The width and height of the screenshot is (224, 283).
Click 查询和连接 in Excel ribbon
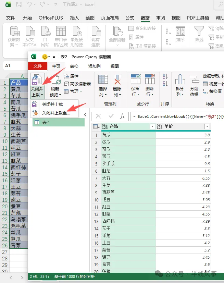point(142,28)
